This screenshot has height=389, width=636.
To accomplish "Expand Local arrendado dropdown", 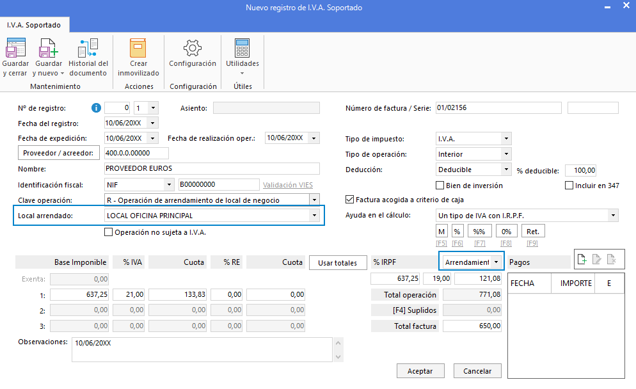I will pos(314,216).
